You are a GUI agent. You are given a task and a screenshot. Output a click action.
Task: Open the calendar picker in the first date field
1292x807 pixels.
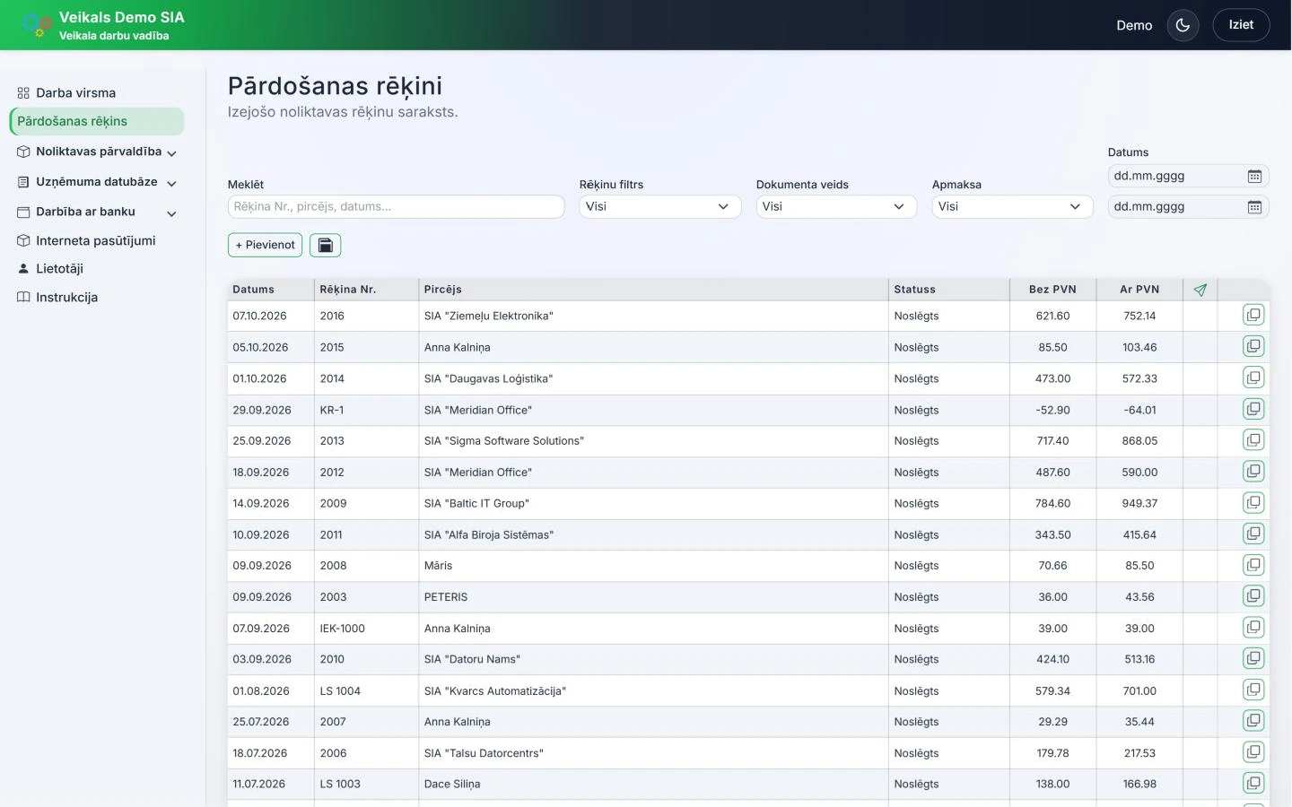click(1254, 177)
